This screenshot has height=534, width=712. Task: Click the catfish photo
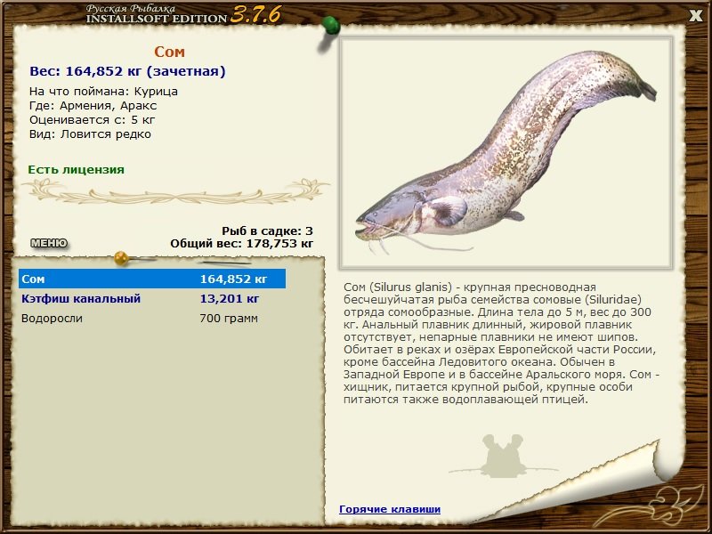coord(506,152)
